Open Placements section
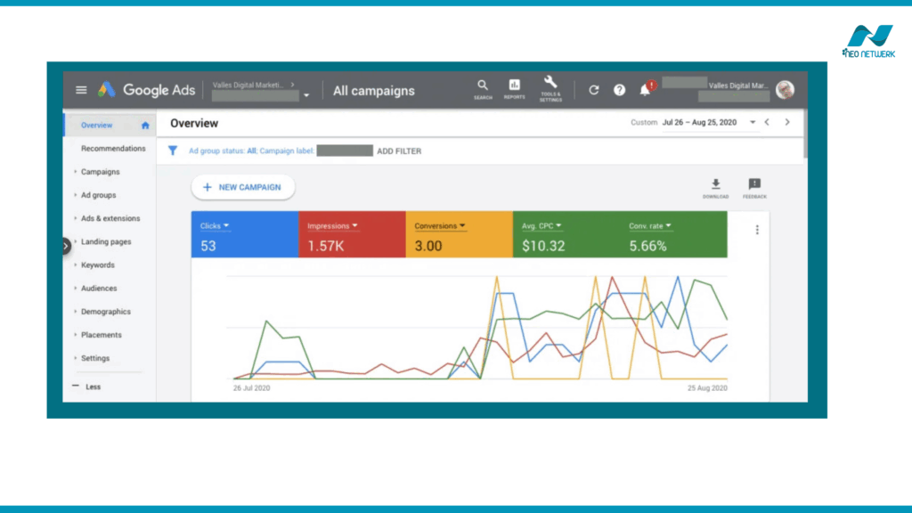 (x=102, y=335)
